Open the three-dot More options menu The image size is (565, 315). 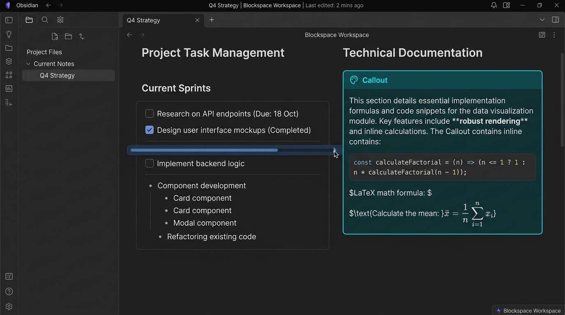[x=554, y=35]
